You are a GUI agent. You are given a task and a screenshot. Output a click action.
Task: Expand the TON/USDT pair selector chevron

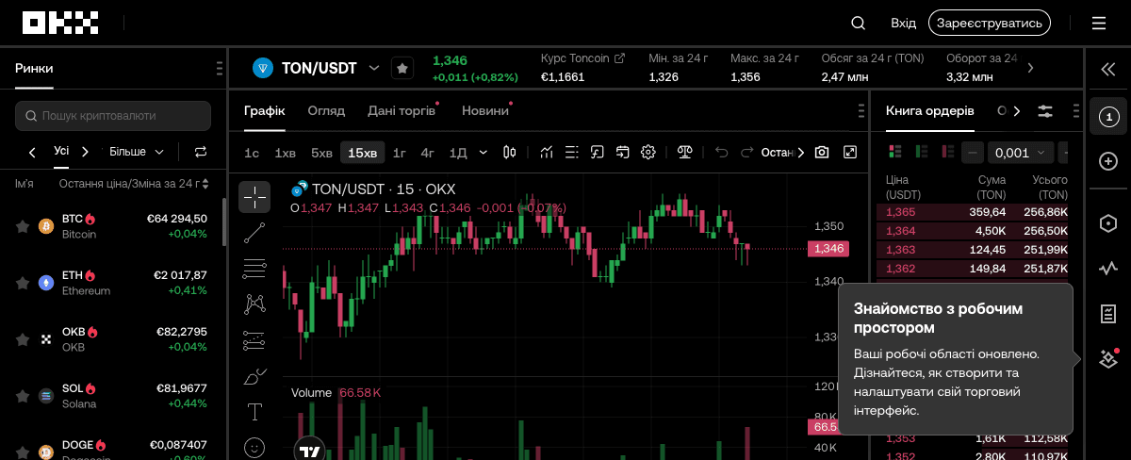tap(374, 68)
